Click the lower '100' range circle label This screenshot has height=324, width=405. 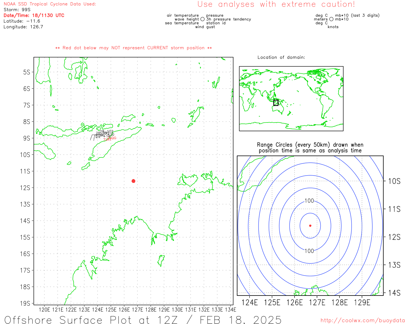click(x=309, y=251)
